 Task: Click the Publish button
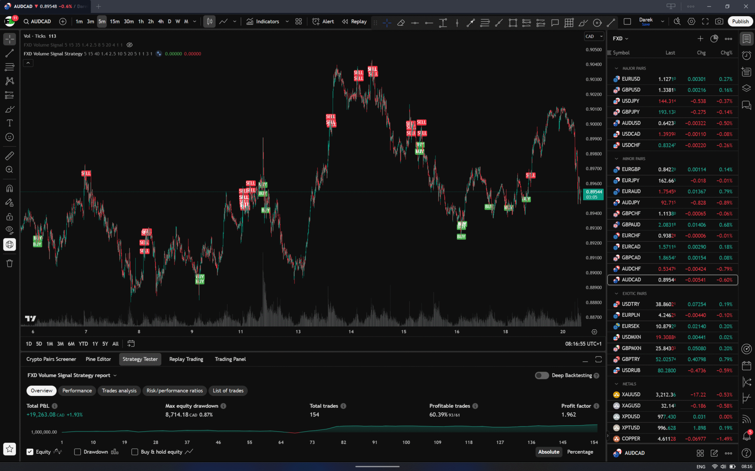point(740,21)
